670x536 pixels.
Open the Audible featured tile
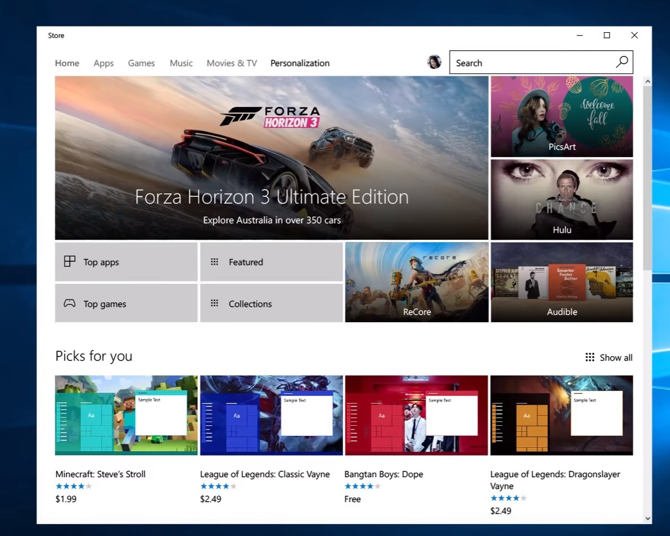pos(561,282)
